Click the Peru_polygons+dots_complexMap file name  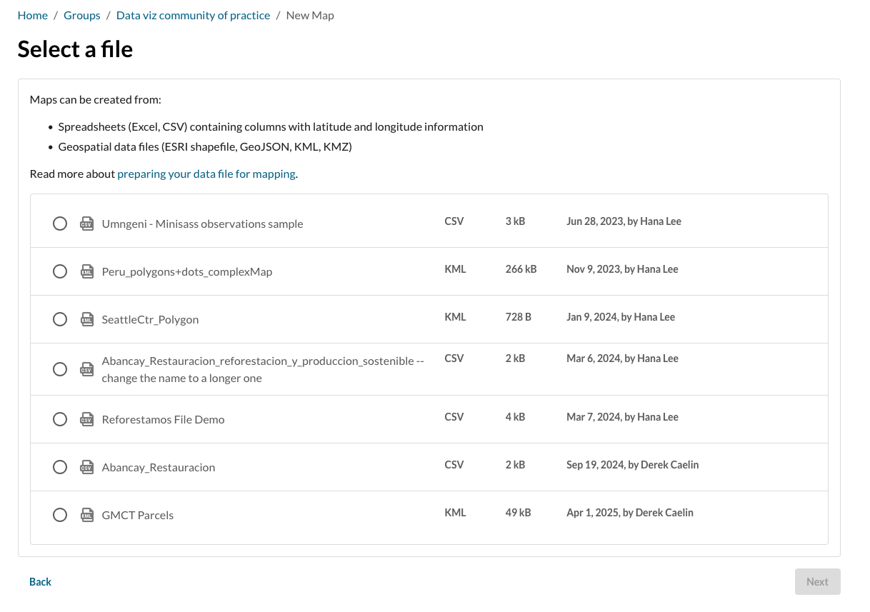187,271
